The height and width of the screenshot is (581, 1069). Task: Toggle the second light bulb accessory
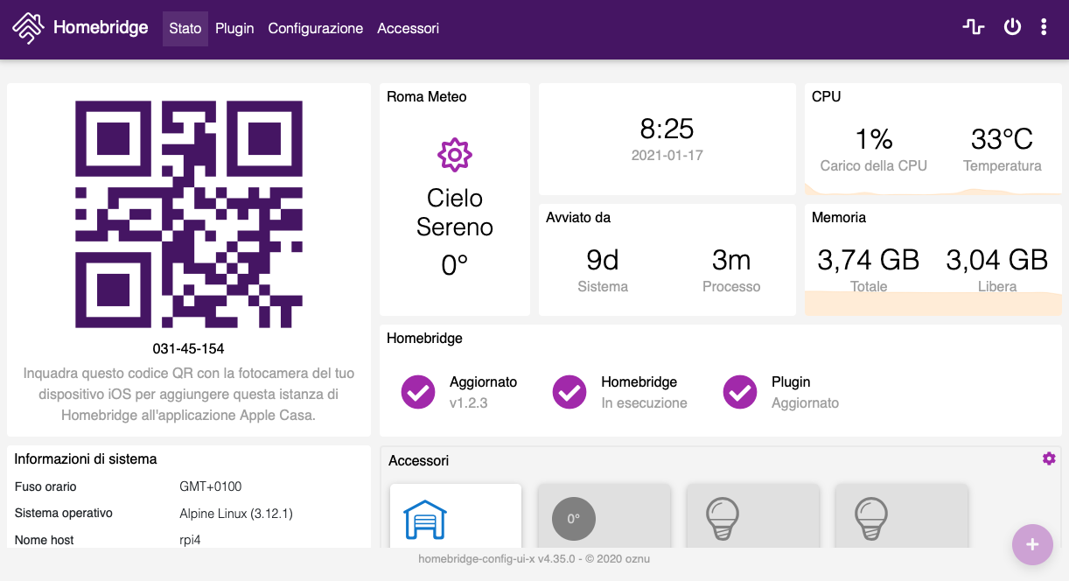click(x=902, y=516)
